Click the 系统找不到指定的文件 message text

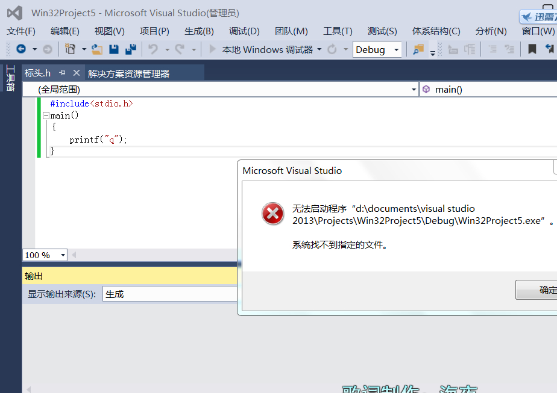(339, 245)
